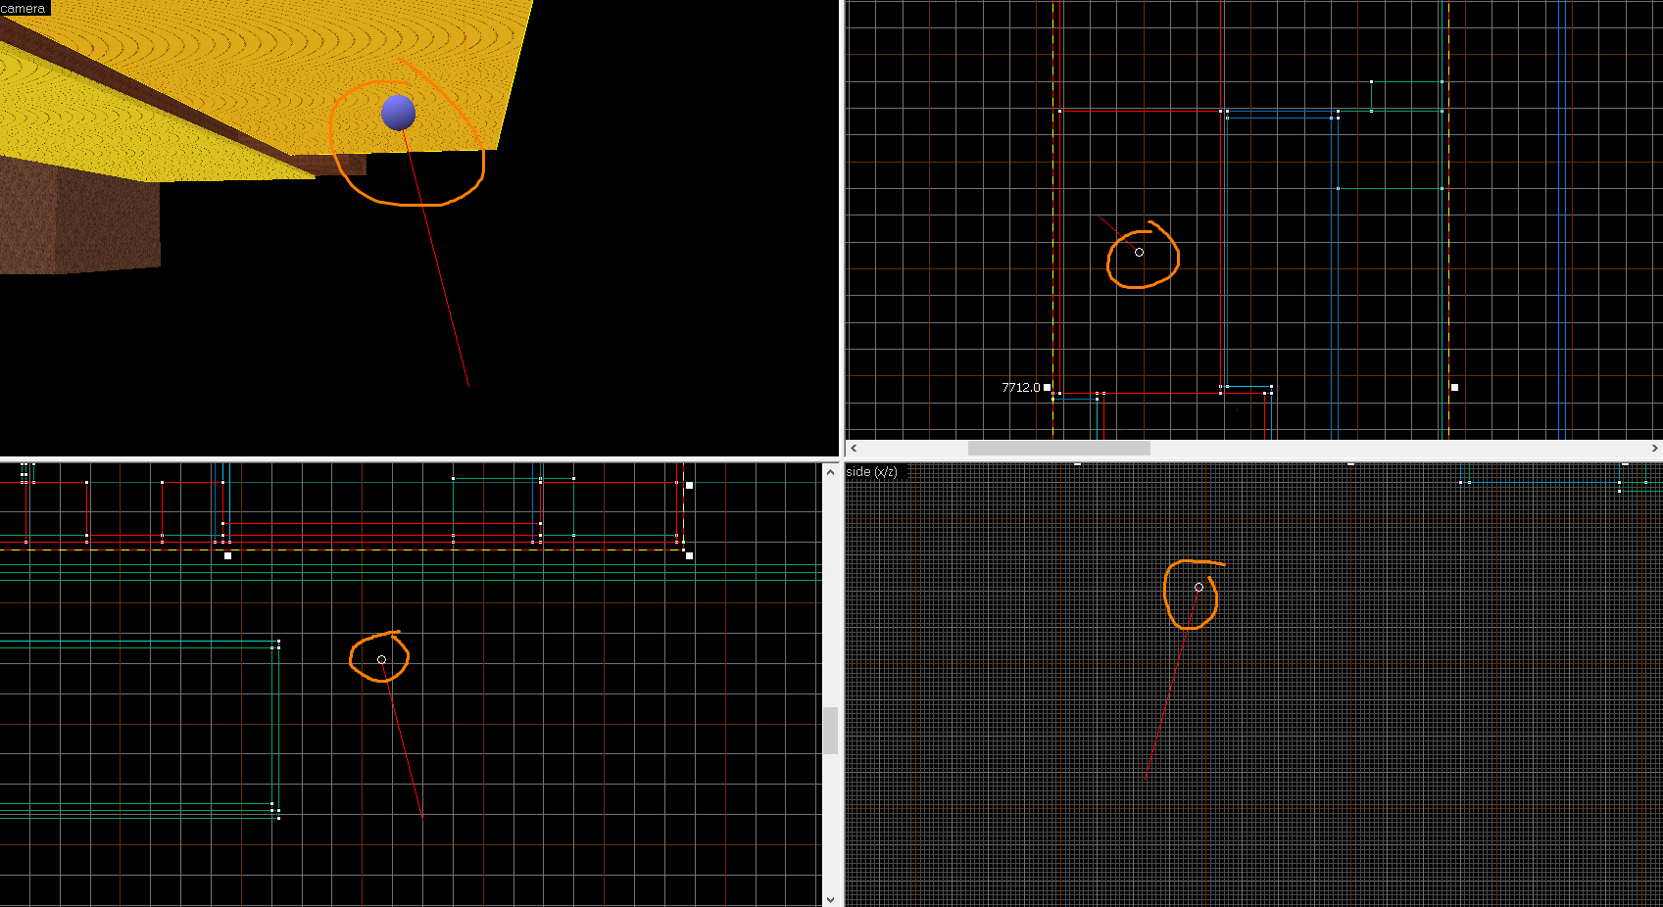Viewport: 1663px width, 907px height.
Task: Select the brown textured block in camera view
Action: (78, 220)
